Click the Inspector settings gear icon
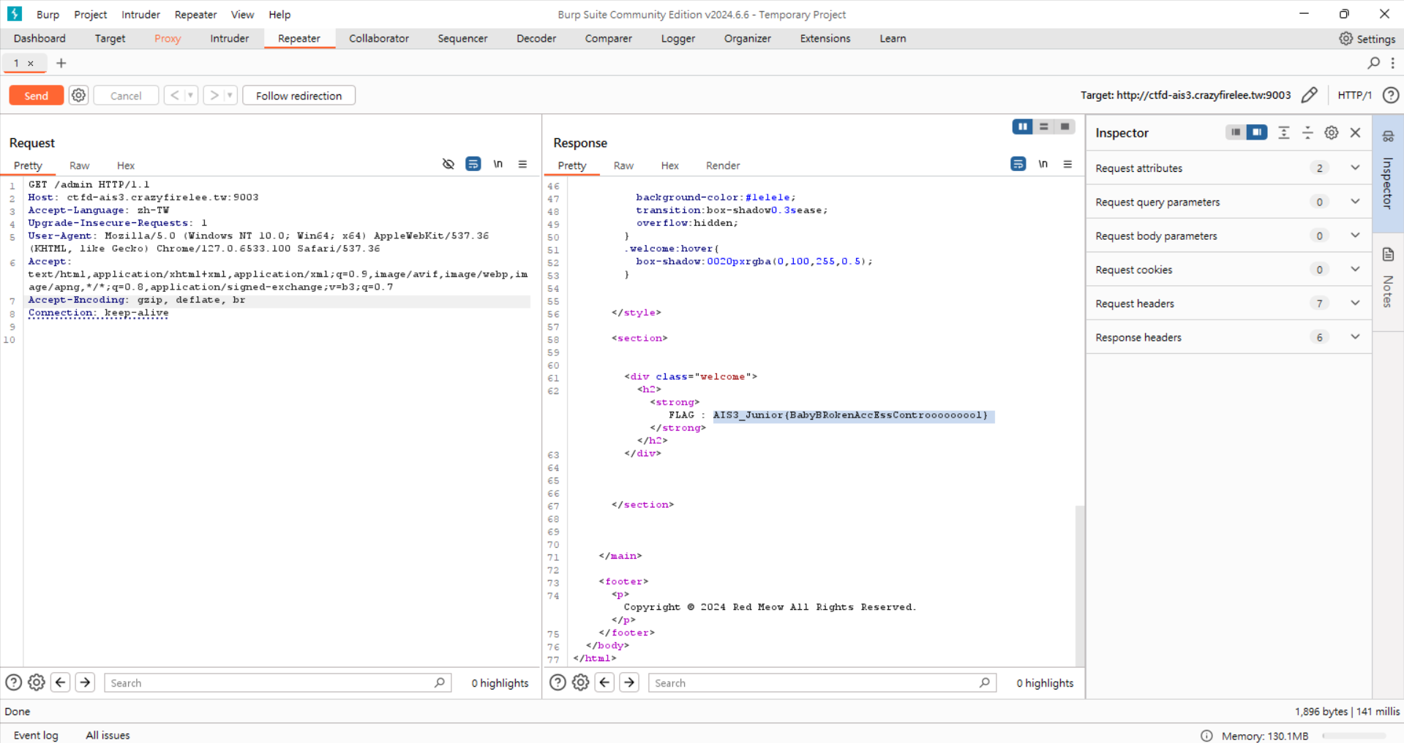This screenshot has height=743, width=1404. click(1331, 132)
